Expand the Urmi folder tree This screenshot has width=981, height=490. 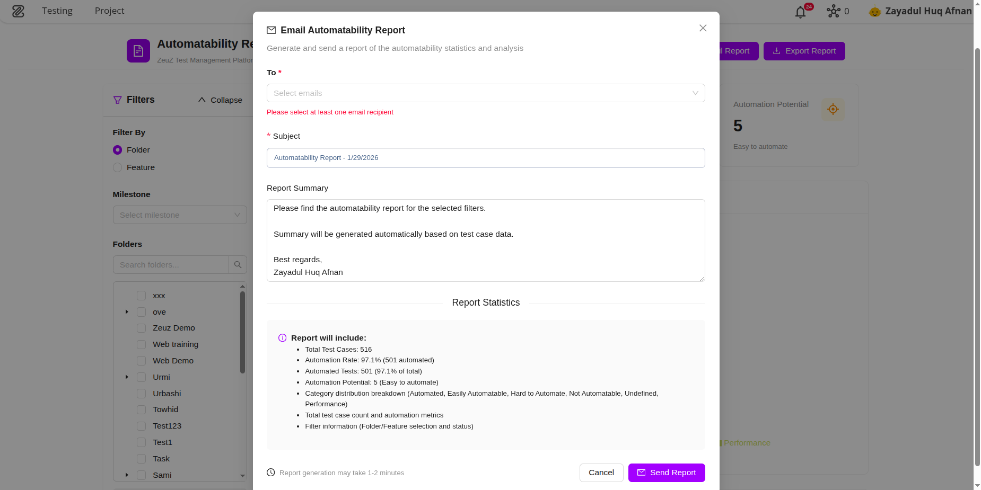pos(127,377)
